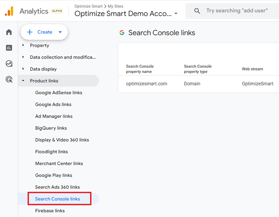Click the magnifier search icon
Screen dimensions: 279x217
coord(197,11)
